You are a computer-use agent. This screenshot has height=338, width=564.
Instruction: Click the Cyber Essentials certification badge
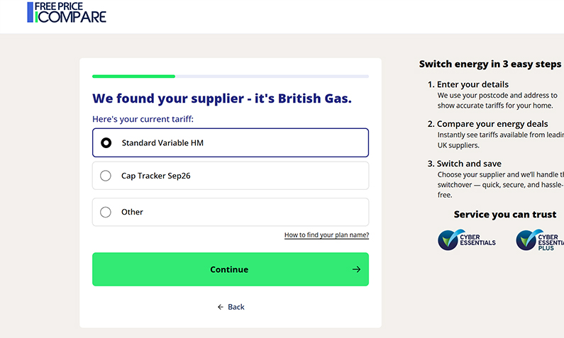(x=467, y=240)
